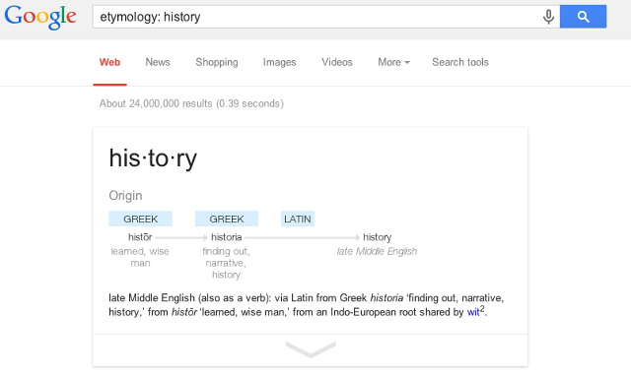Follow the wit link in origin text
This screenshot has height=378, width=631.
tap(475, 312)
